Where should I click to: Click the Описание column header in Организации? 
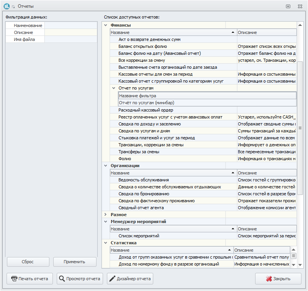tap(267, 173)
